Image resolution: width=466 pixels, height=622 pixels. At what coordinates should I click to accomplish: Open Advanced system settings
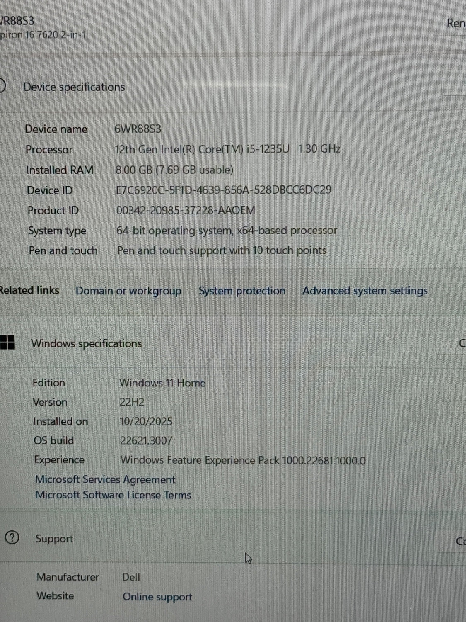[365, 291]
